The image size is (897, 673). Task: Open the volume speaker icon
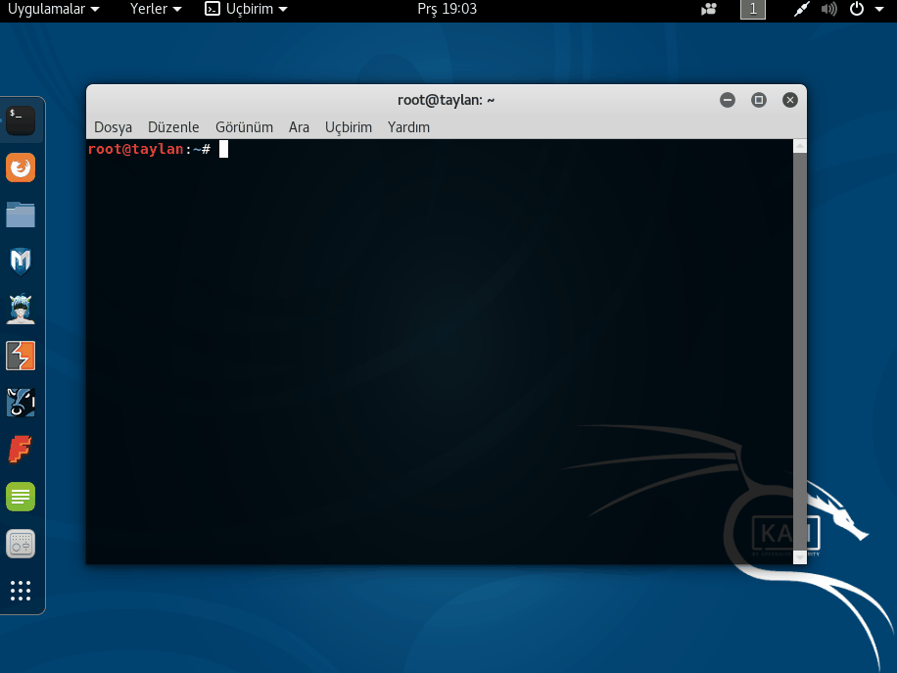pyautogui.click(x=828, y=9)
